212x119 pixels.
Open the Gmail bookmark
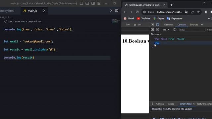coord(129,19)
